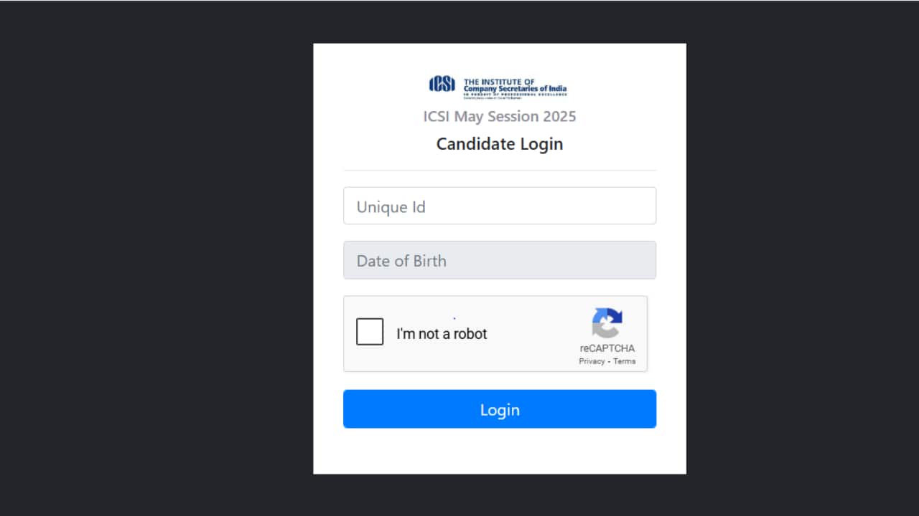Click the tagline beneath the institute name
919x516 pixels.
pos(515,94)
